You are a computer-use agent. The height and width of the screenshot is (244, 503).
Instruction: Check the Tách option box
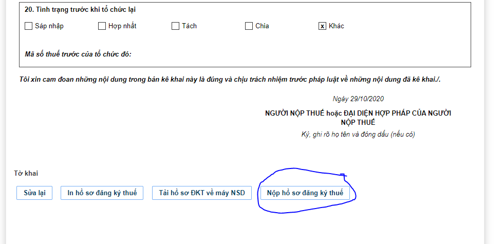176,26
